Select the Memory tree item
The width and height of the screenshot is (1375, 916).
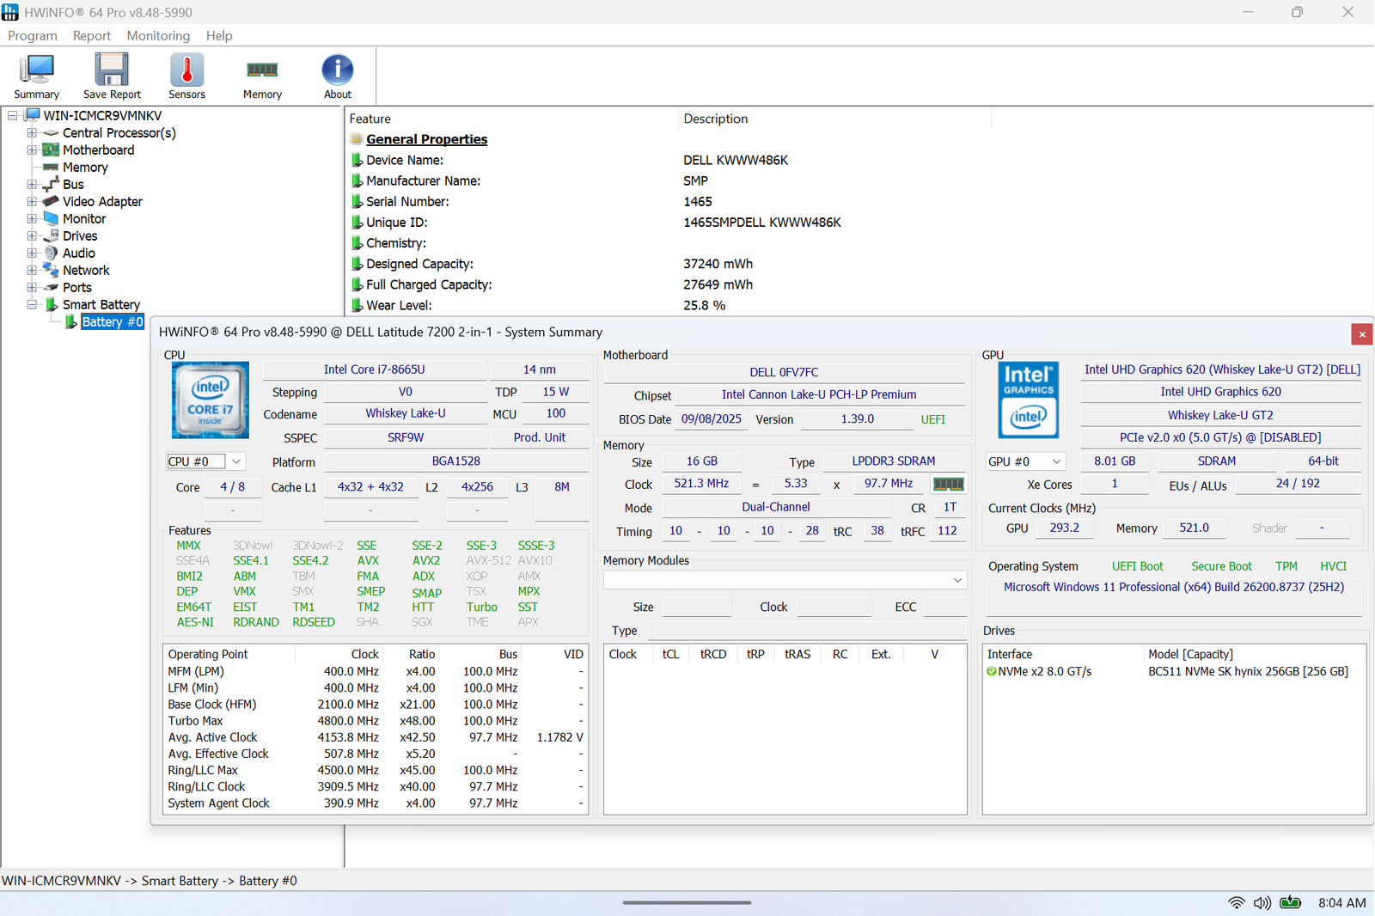pos(85,167)
